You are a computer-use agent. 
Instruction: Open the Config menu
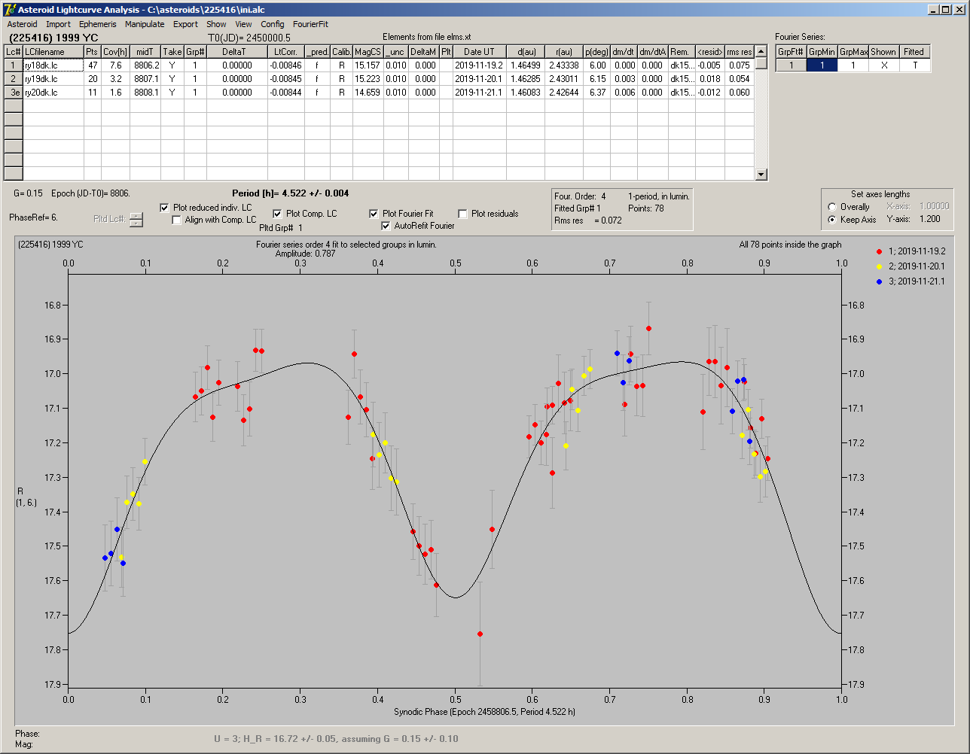coord(273,24)
